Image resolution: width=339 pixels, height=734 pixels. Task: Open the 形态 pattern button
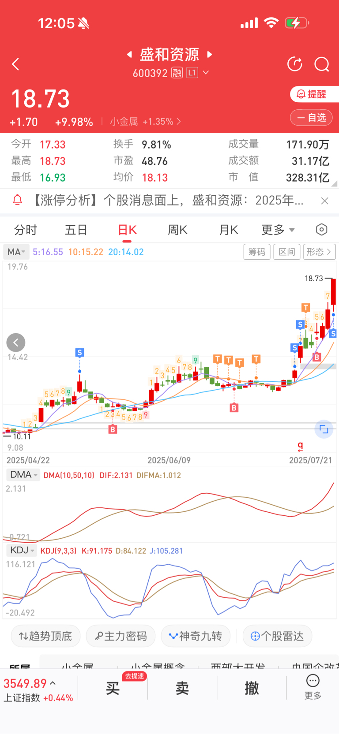tap(319, 252)
